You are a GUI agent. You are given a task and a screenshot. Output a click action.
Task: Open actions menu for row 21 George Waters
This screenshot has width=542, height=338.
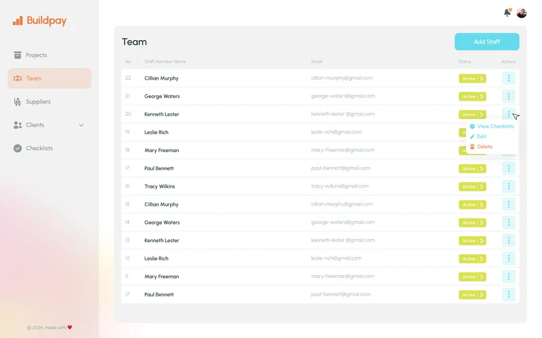point(509,96)
